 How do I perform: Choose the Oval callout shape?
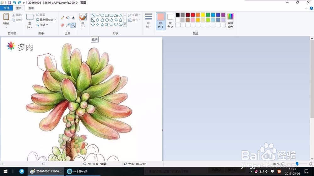click(116, 24)
